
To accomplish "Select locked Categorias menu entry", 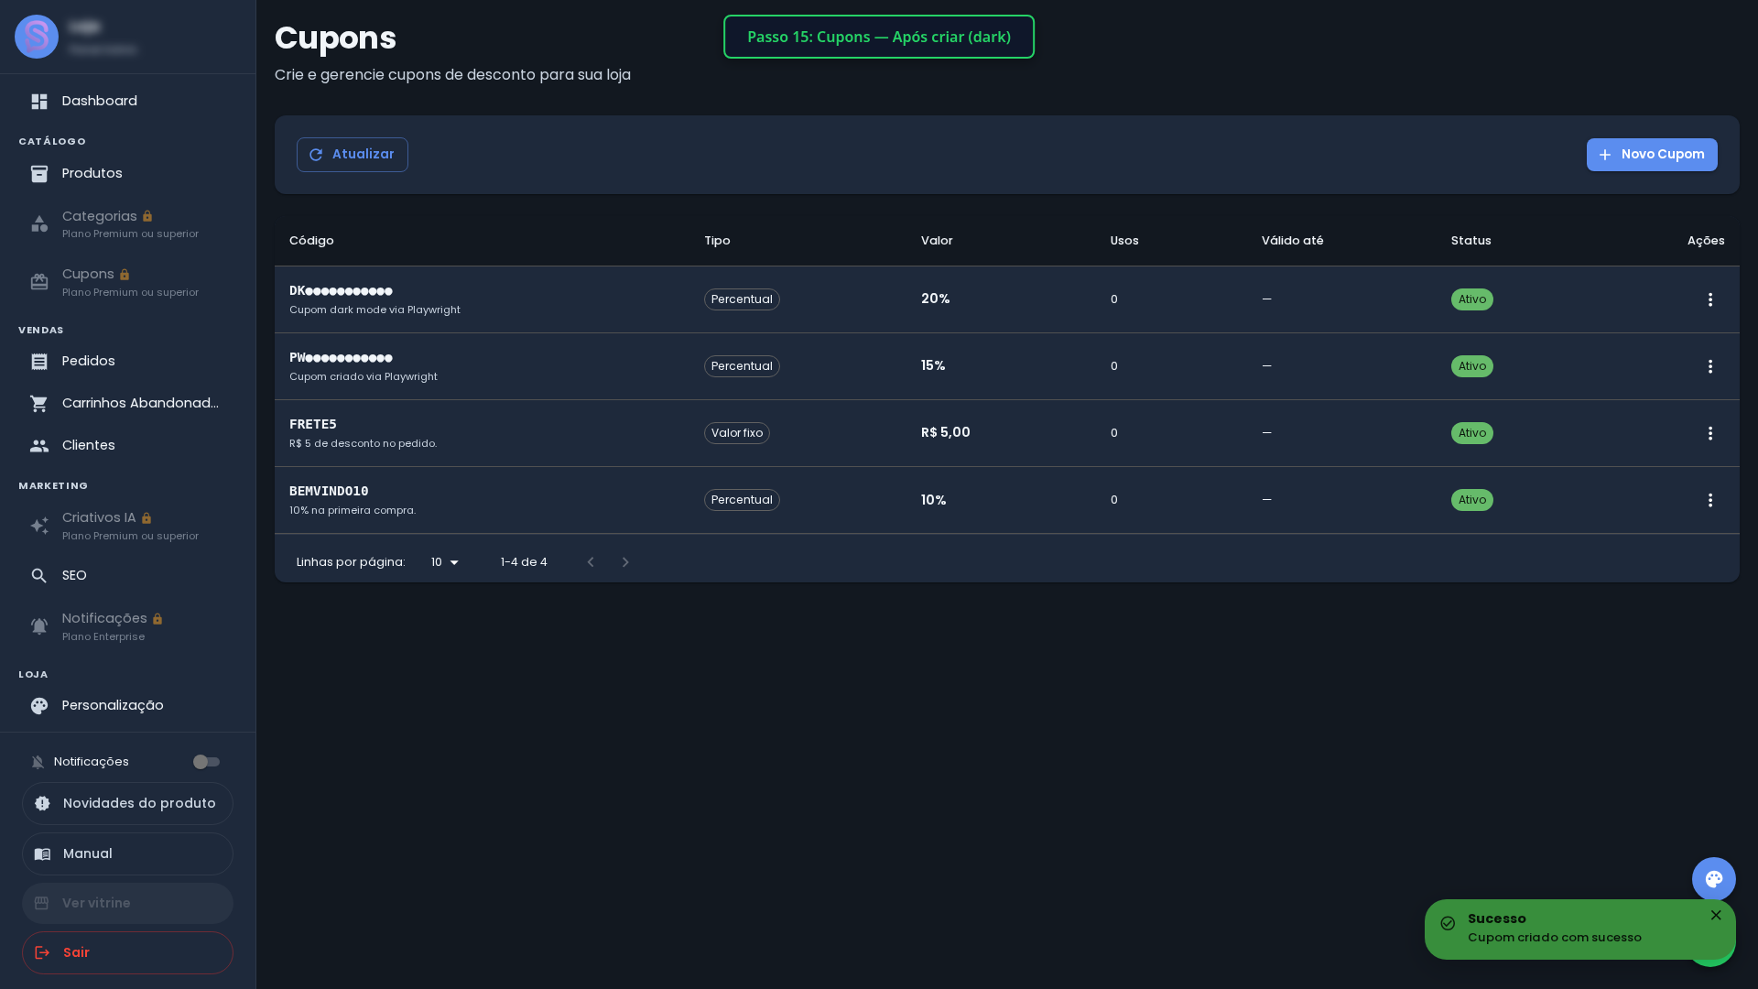I will 127,224.
